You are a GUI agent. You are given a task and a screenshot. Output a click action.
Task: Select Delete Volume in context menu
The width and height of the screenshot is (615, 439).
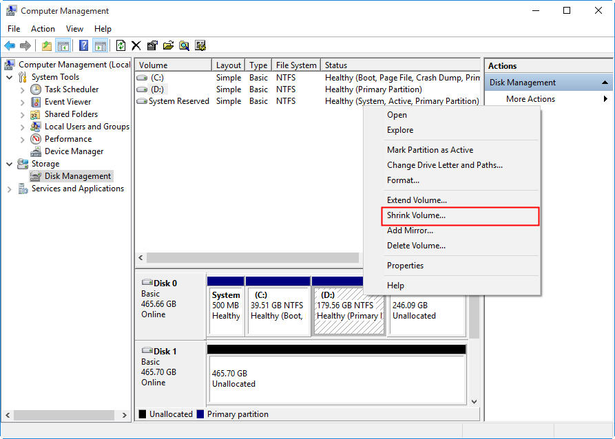pos(416,246)
